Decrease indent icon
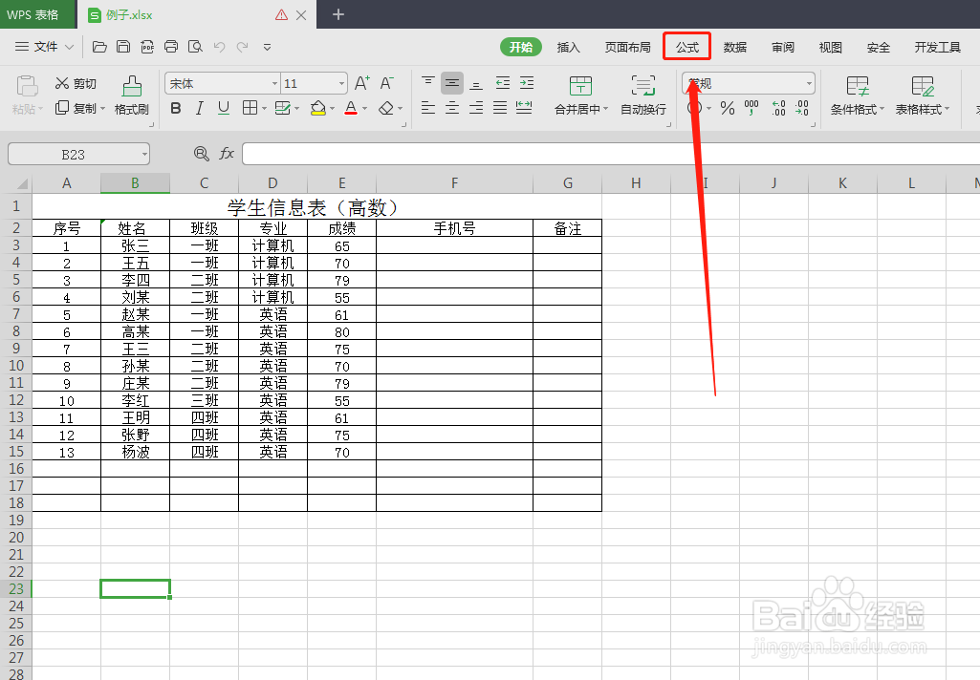Viewport: 980px width, 680px height. click(x=503, y=83)
